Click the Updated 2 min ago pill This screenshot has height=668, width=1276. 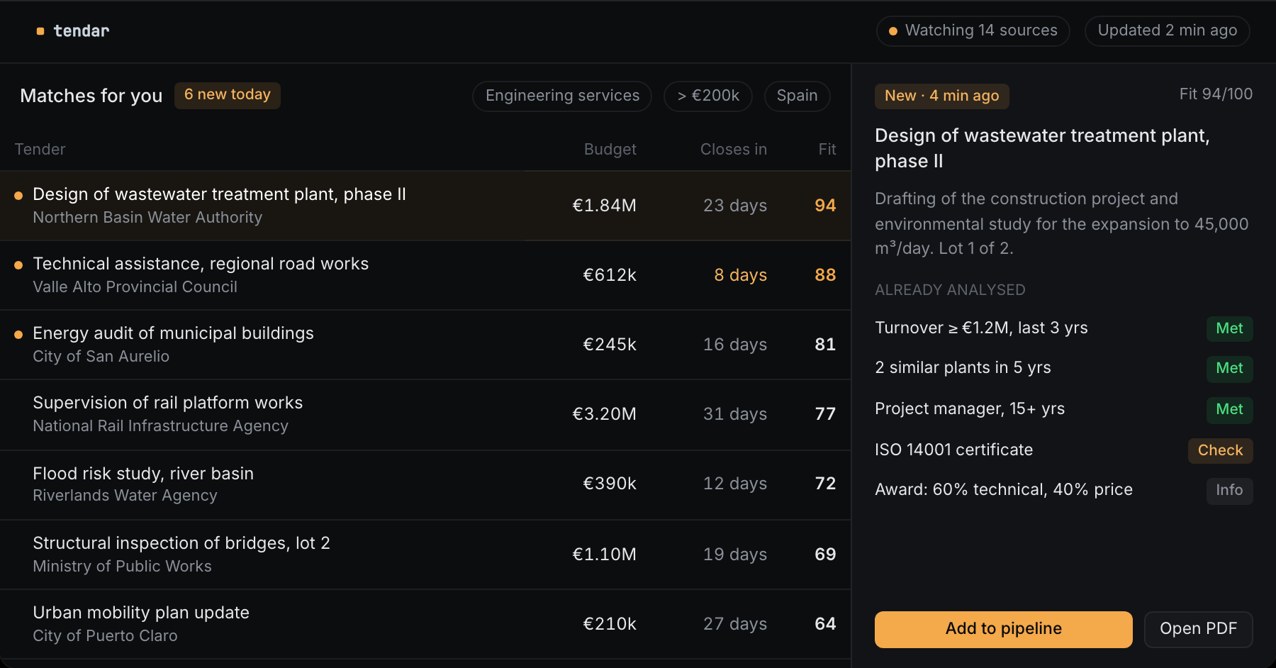click(1167, 31)
